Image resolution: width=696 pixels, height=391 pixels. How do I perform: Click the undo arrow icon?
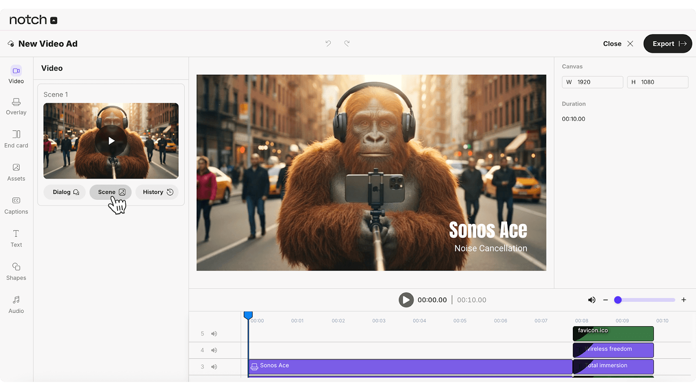coord(328,43)
